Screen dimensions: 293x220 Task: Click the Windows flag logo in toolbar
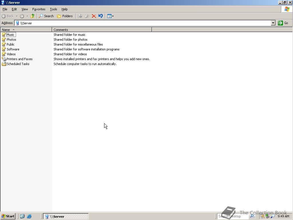coord(287,9)
